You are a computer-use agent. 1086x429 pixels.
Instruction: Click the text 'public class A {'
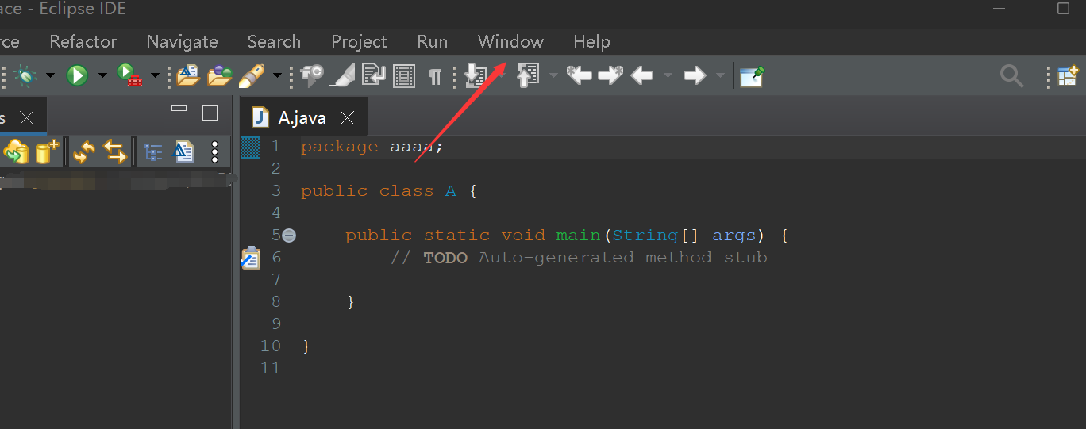point(388,191)
